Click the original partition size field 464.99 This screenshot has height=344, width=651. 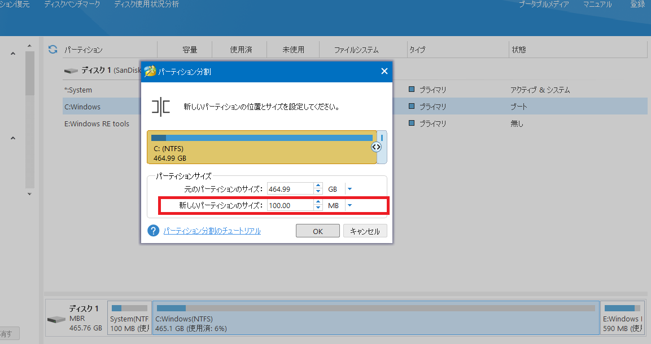point(290,189)
